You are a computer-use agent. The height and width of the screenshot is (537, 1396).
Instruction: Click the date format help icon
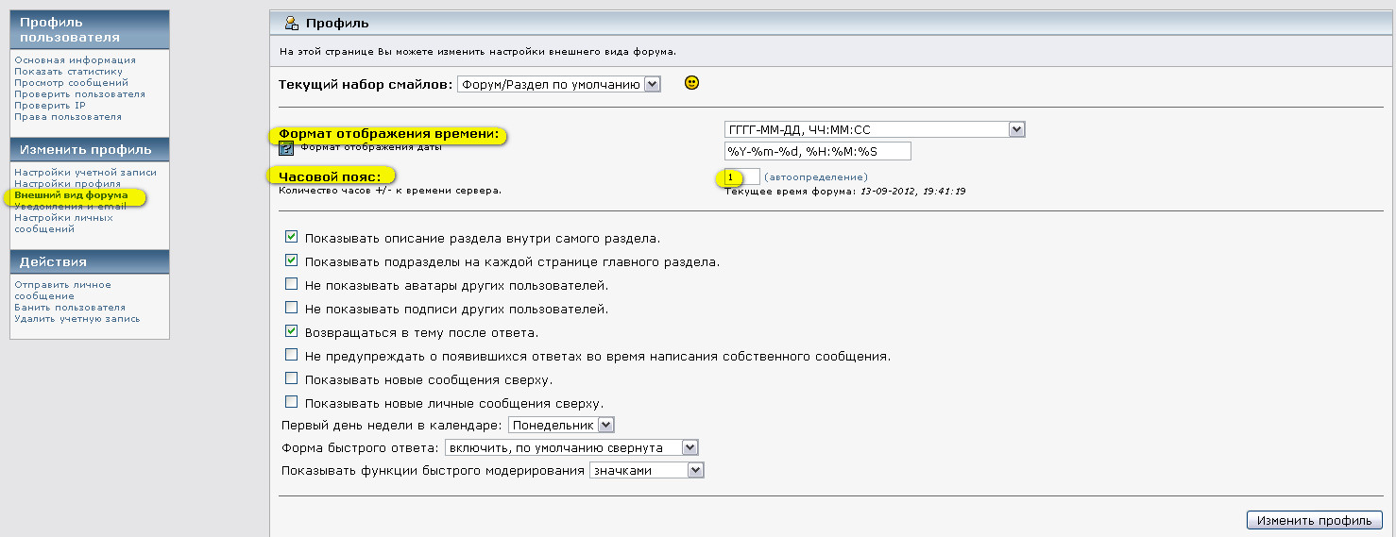[x=286, y=148]
